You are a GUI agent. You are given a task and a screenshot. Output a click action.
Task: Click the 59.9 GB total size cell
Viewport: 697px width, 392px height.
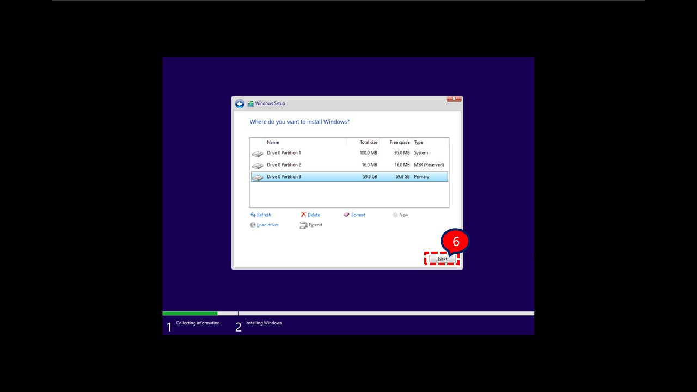370,177
